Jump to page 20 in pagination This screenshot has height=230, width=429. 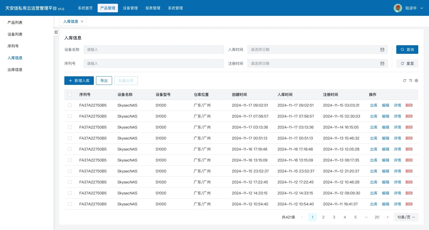(377, 217)
